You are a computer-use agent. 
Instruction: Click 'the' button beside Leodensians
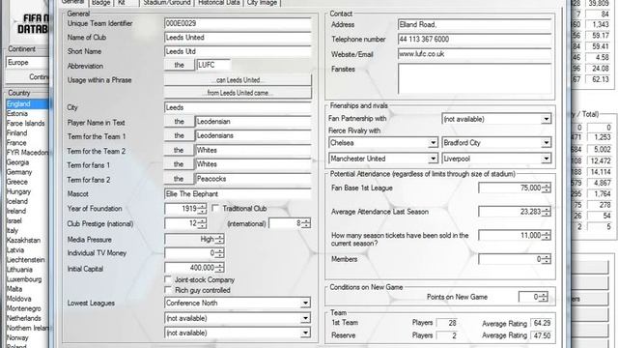pyautogui.click(x=179, y=135)
